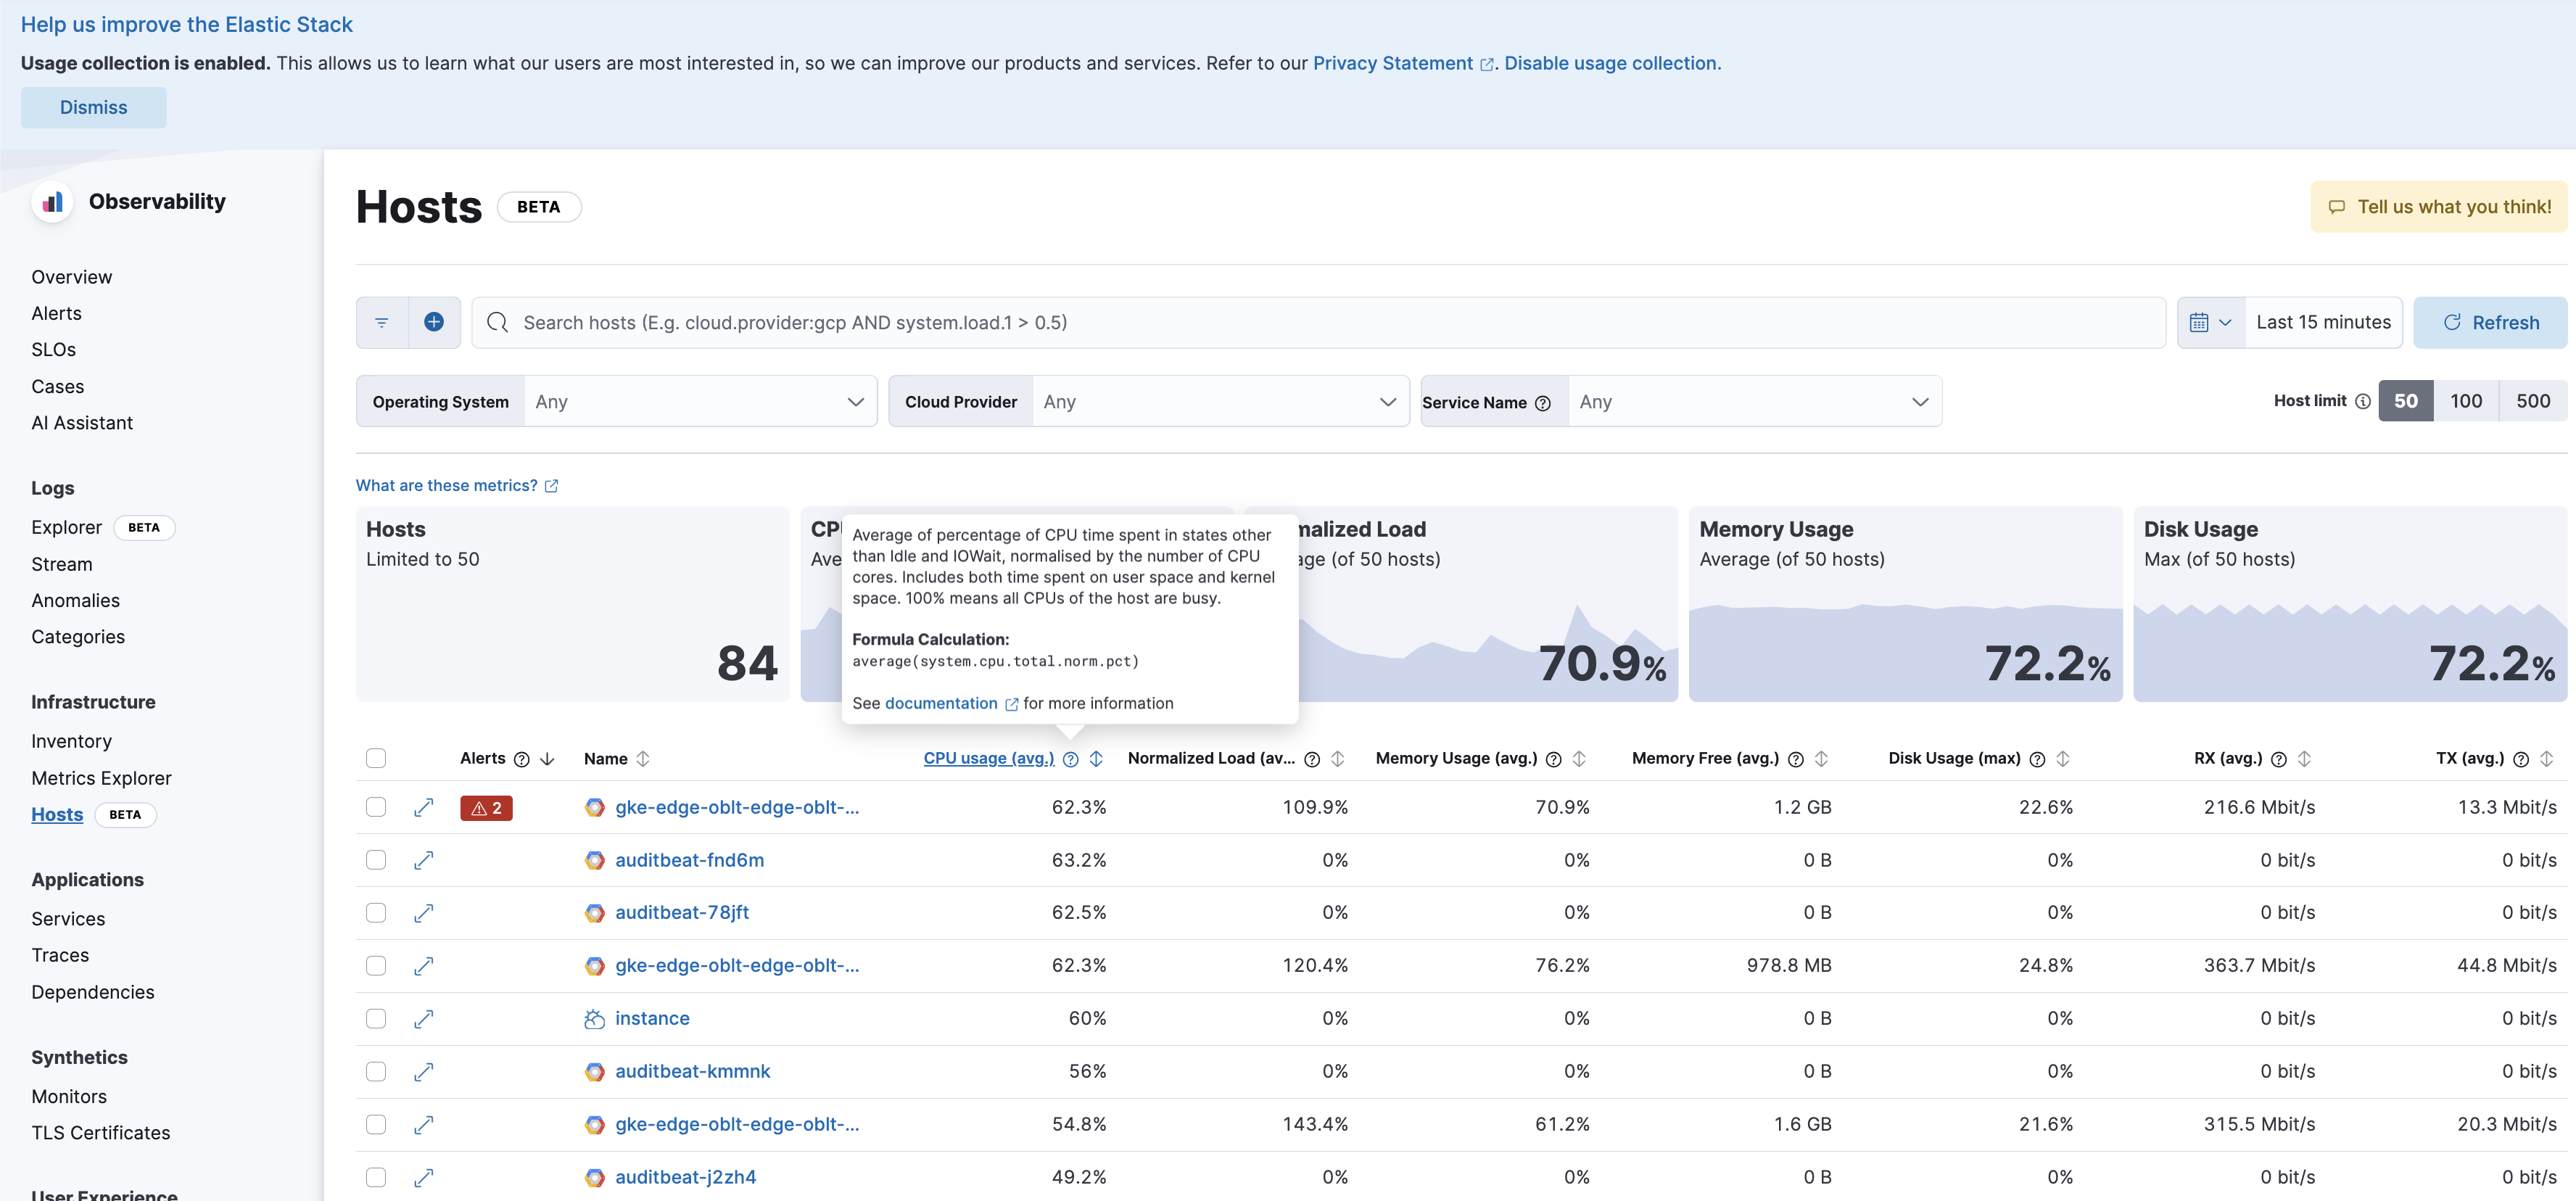
Task: Set host limit to 100
Action: 2466,401
